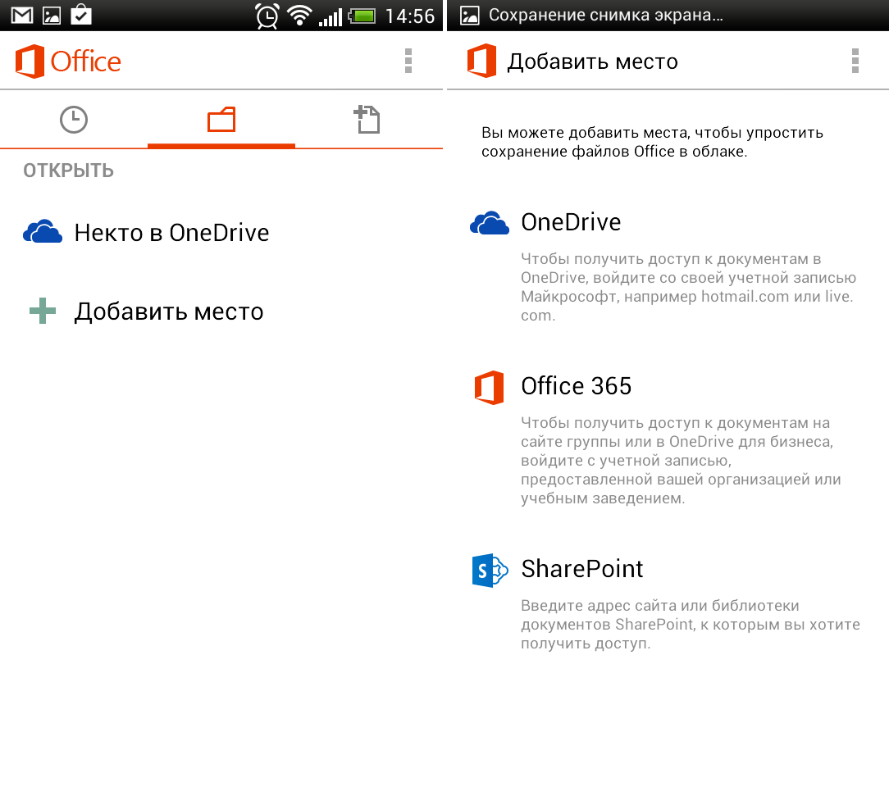Tap the OneDrive cloud icon on left screen

43,232
